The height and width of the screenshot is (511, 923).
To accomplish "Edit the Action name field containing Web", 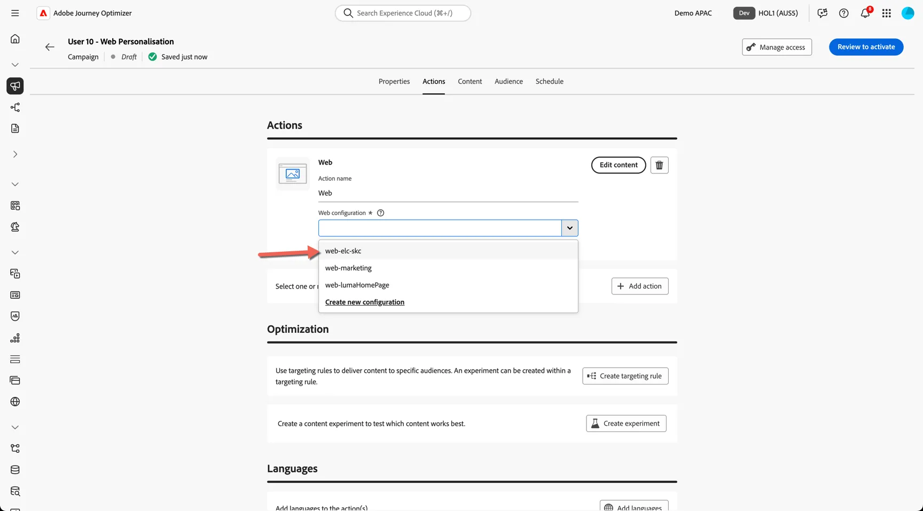I will (x=448, y=193).
